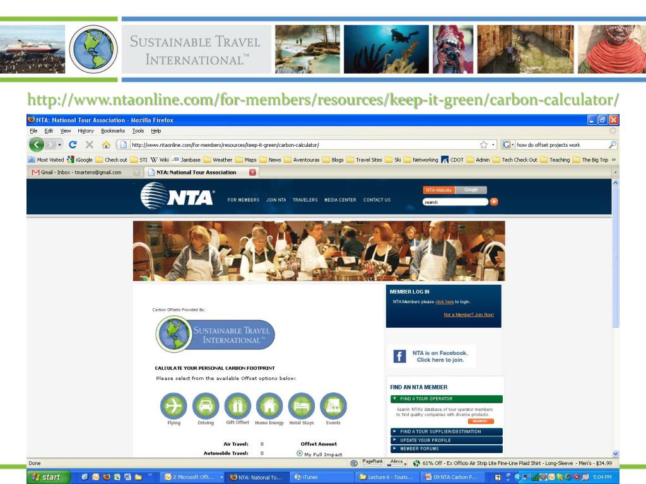Switch site search to Google
The width and height of the screenshot is (646, 484).
click(x=471, y=190)
